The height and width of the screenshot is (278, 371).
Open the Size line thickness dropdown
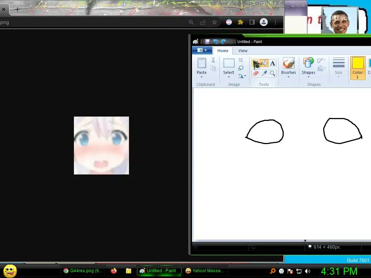click(x=338, y=67)
